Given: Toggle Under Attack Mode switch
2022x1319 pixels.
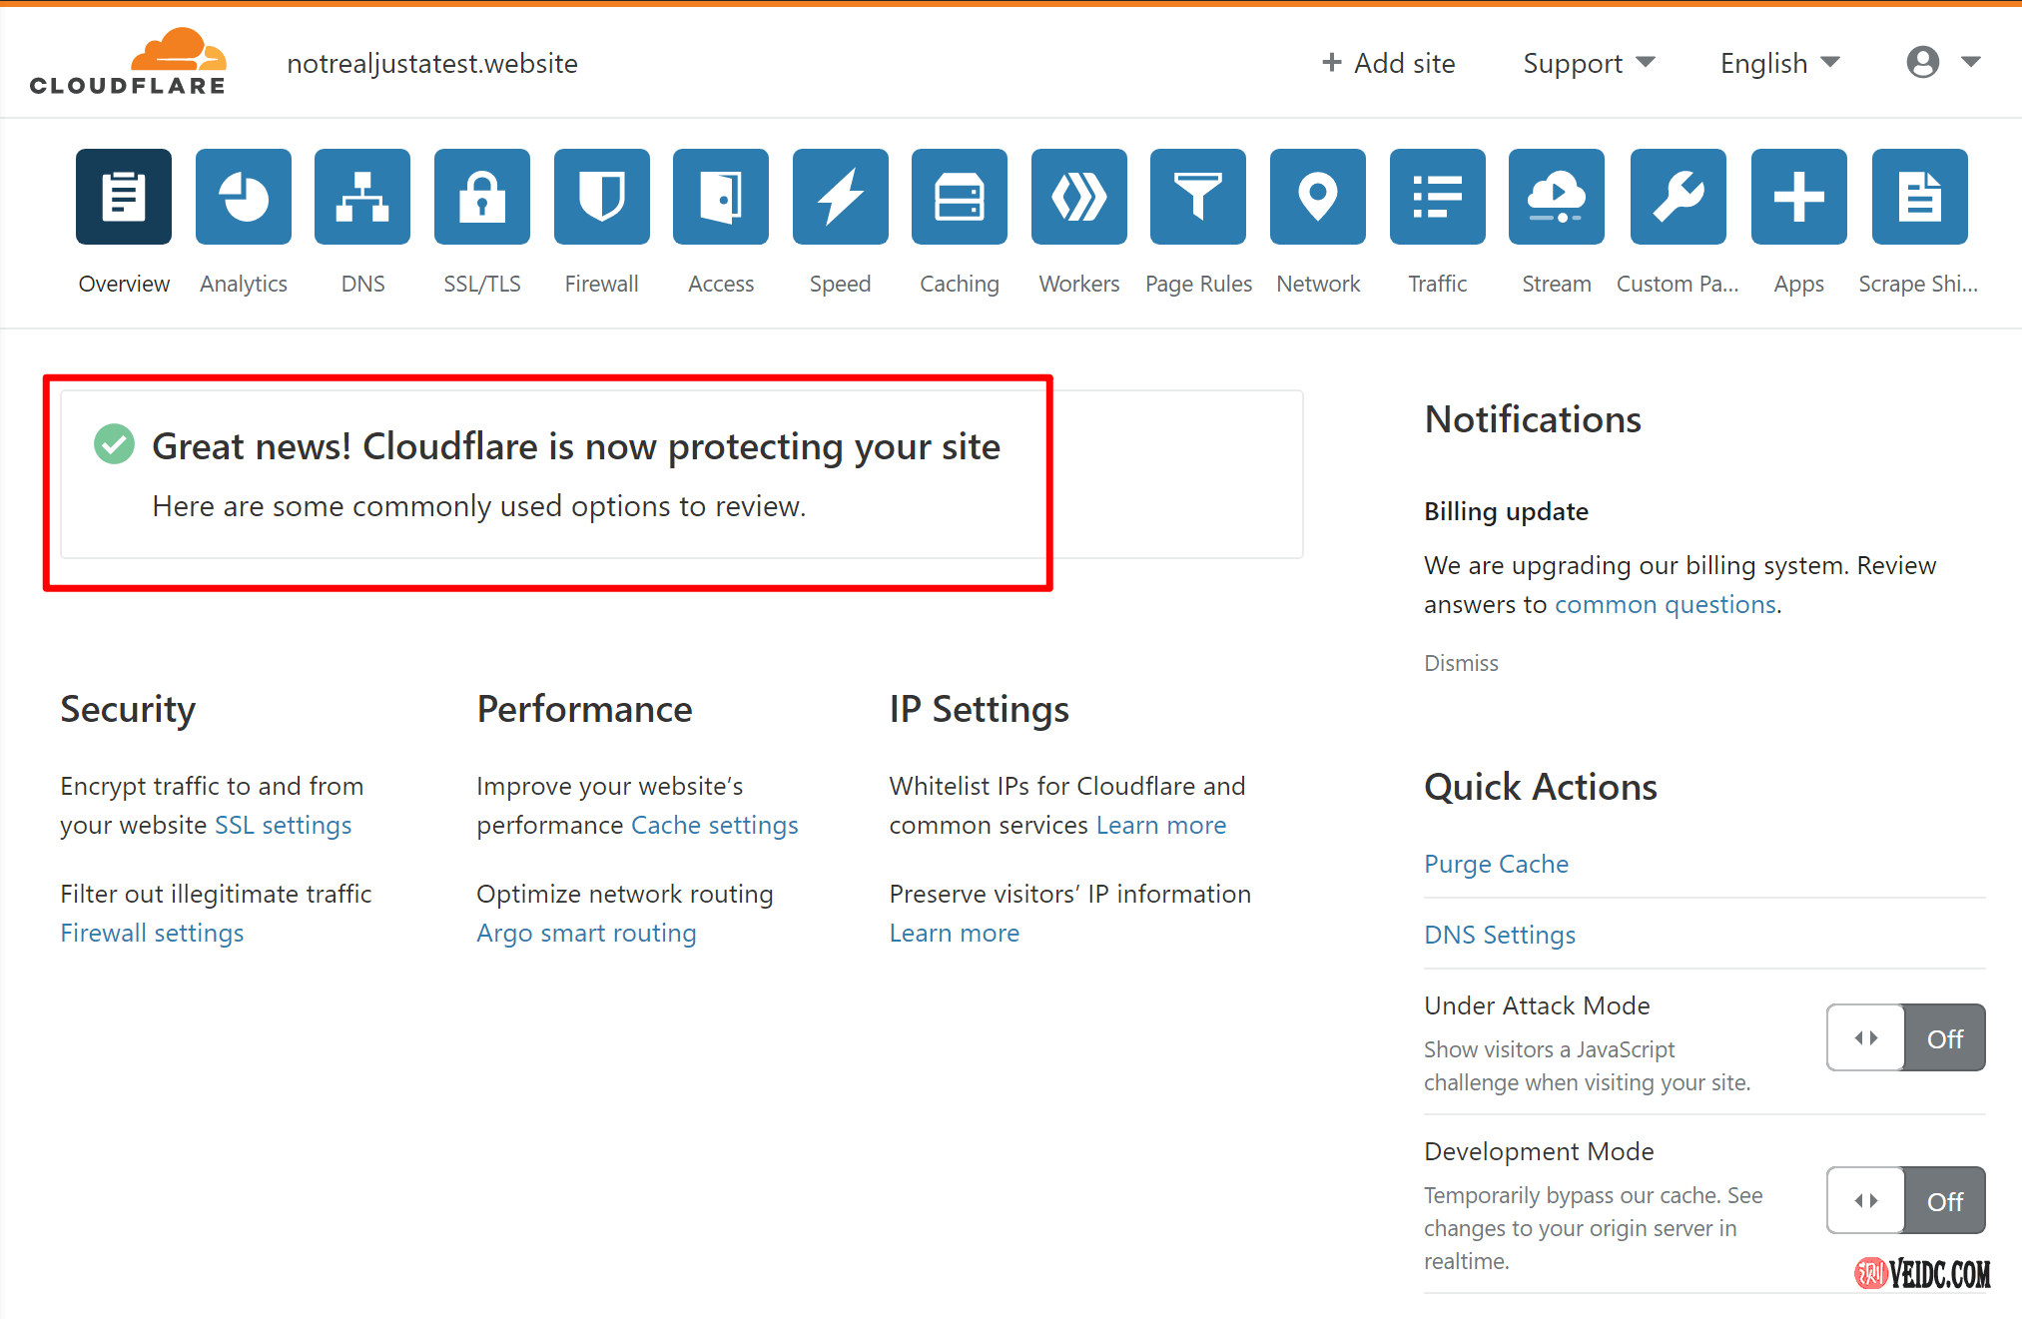Looking at the screenshot, I should (x=1904, y=1037).
